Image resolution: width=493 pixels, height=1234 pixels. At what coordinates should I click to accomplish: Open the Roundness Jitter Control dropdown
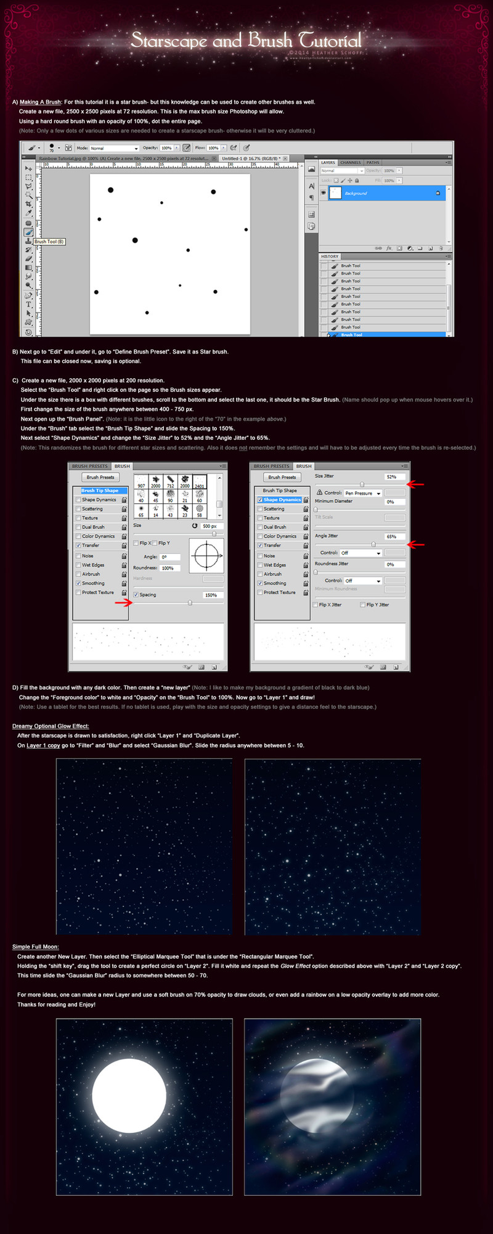[x=363, y=581]
